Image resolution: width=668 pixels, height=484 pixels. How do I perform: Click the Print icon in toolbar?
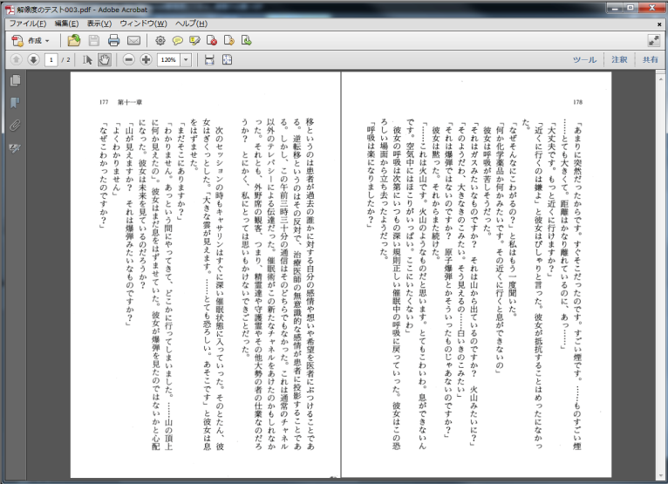pyautogui.click(x=113, y=40)
